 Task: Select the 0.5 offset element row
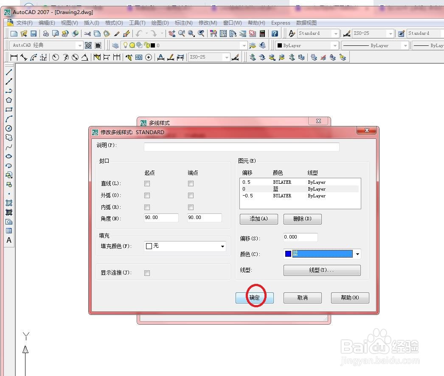tap(300, 182)
